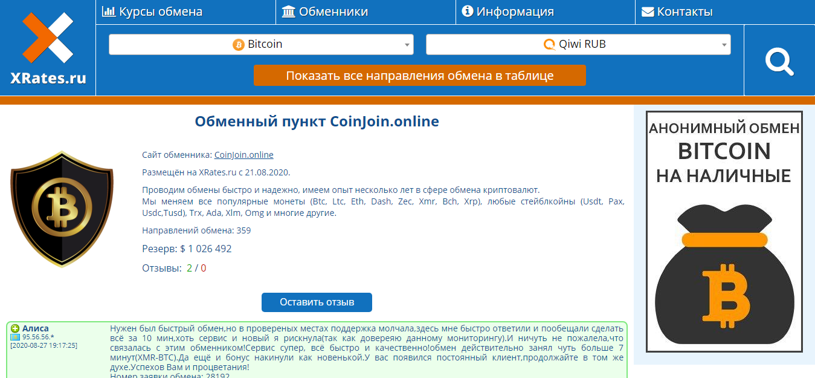The height and width of the screenshot is (378, 815).
Task: Click the Отзывы: label
Action: click(x=162, y=268)
